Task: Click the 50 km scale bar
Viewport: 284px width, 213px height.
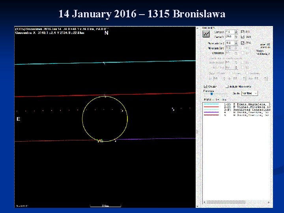Action: tap(105, 206)
